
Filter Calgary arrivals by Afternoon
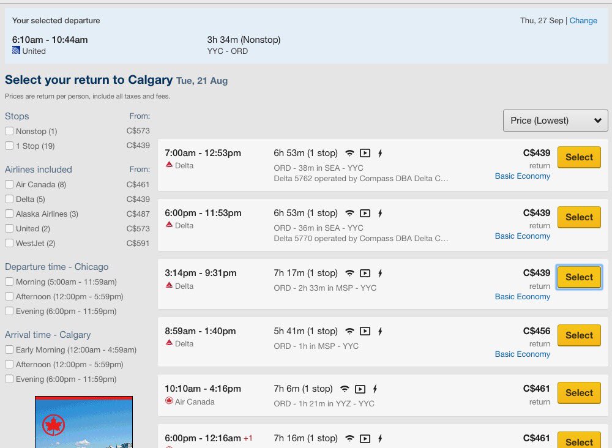9,365
